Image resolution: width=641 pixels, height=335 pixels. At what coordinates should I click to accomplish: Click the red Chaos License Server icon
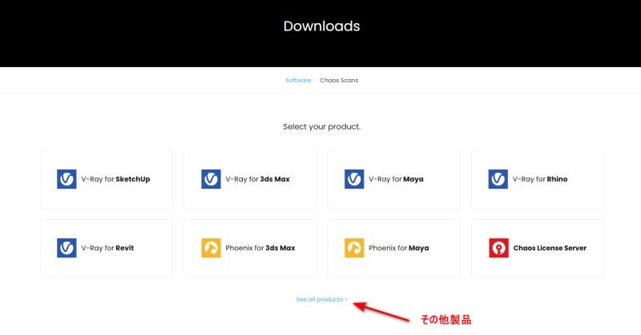(498, 248)
